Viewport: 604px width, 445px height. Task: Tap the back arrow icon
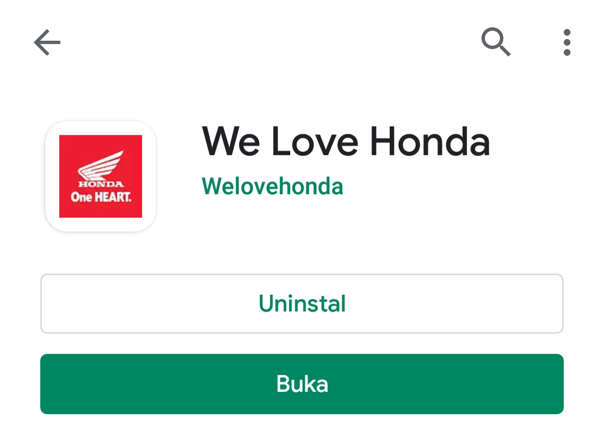(48, 42)
